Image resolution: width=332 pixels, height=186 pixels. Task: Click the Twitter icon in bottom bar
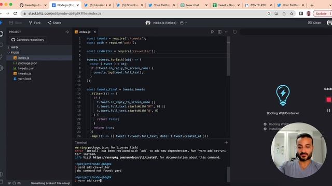9,183
